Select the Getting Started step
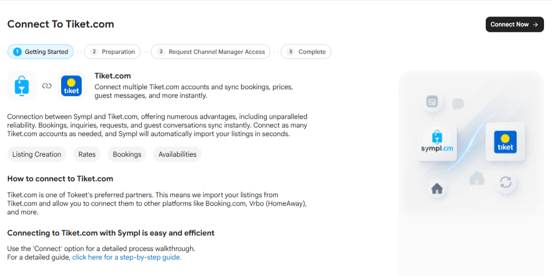The width and height of the screenshot is (552, 276). click(41, 52)
